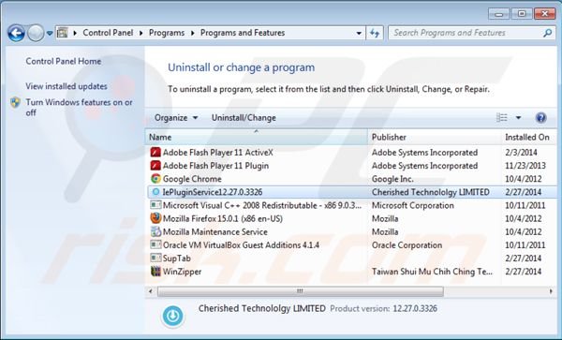
Task: Click the Uninstall/Change button
Action: (244, 117)
